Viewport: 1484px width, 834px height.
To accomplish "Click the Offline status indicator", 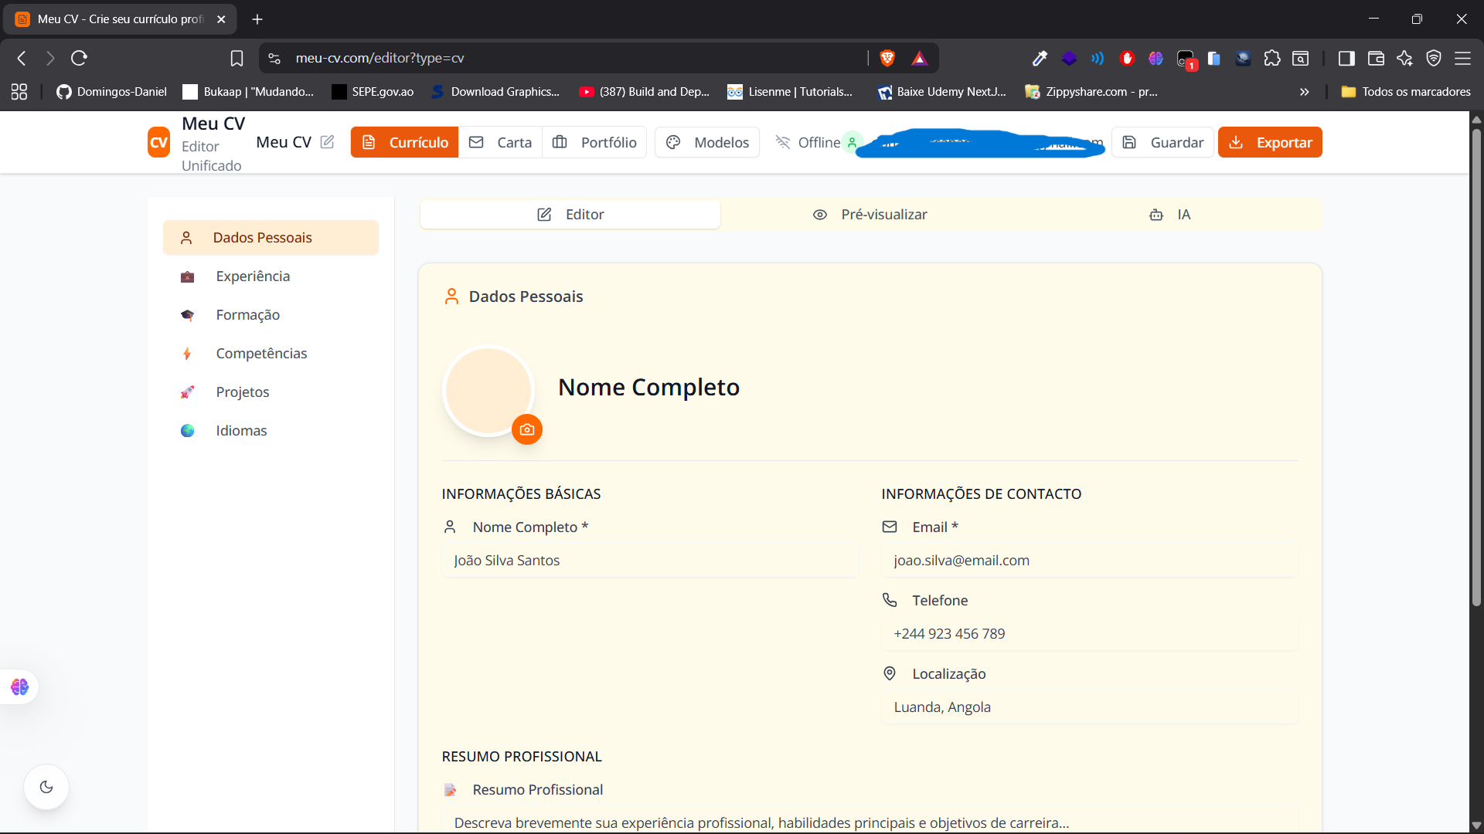I will [808, 142].
